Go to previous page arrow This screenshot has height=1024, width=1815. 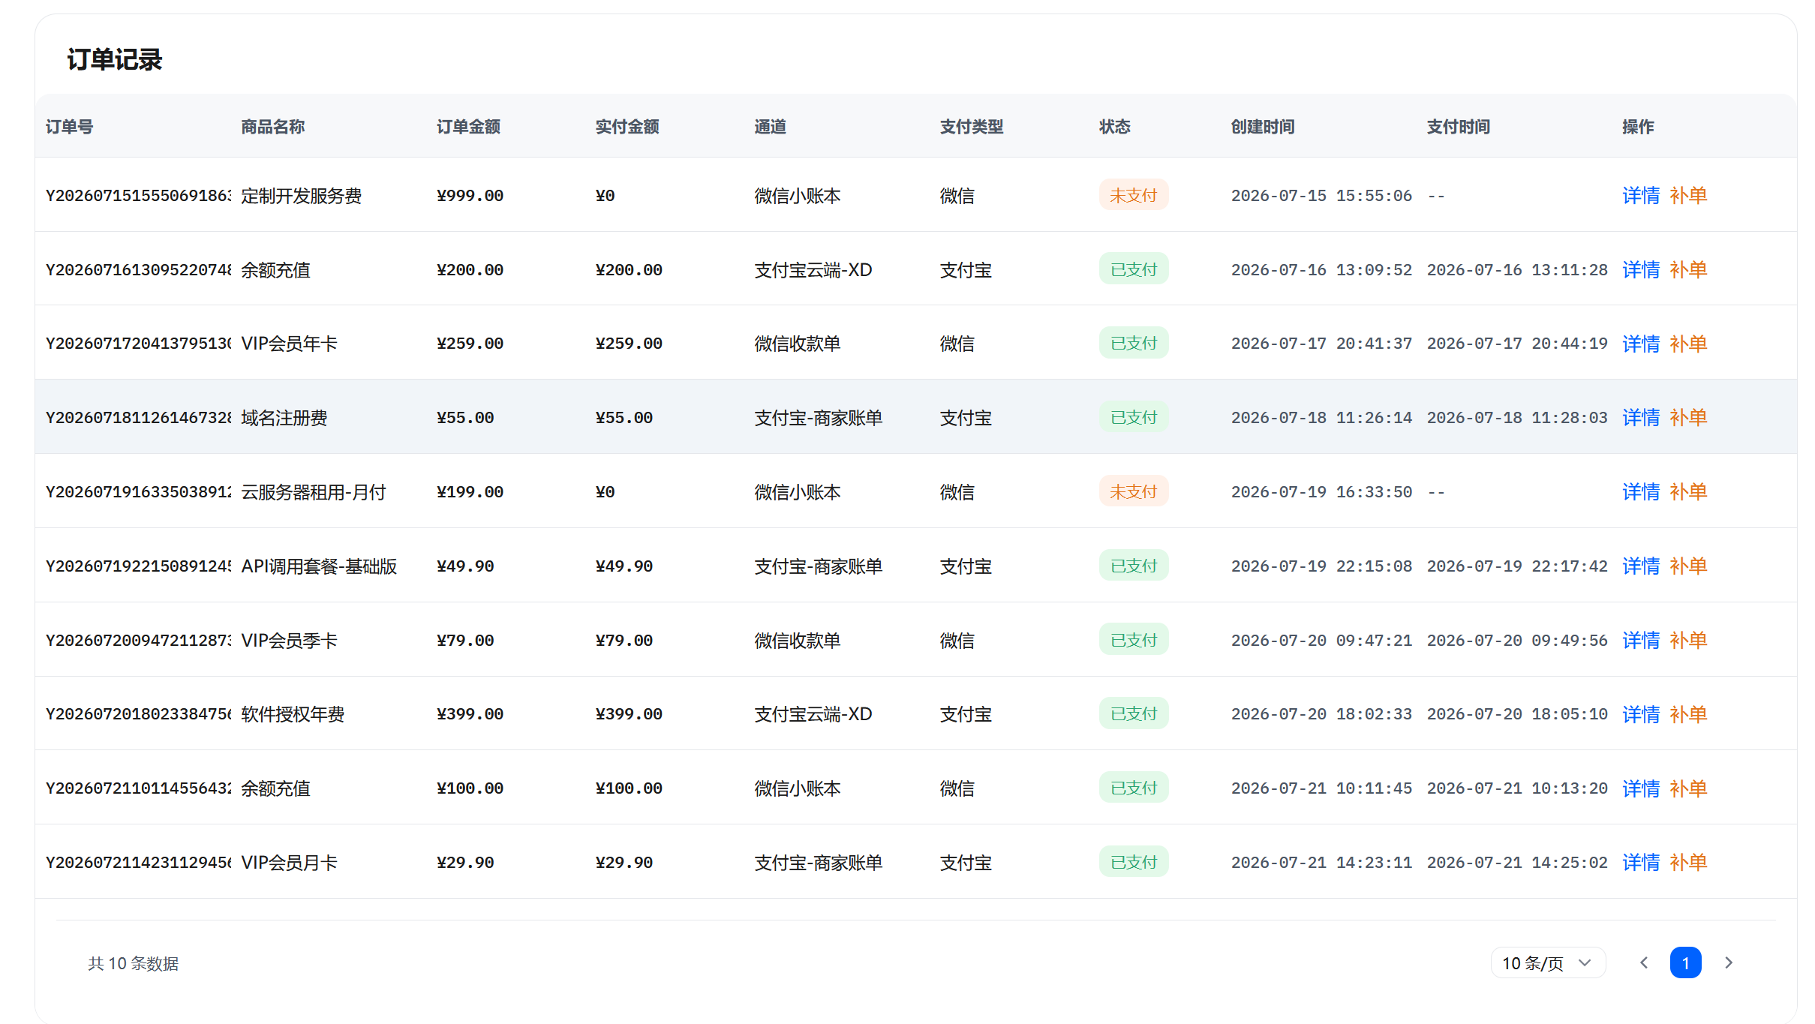[1643, 962]
